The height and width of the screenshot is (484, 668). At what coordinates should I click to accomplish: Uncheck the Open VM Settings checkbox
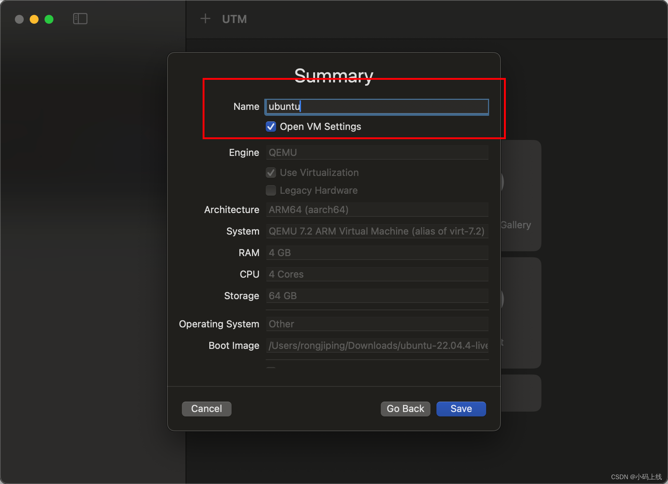pyautogui.click(x=271, y=127)
